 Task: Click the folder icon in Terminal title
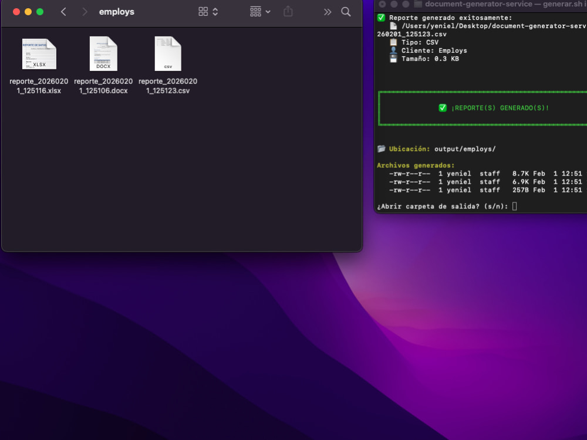click(418, 4)
